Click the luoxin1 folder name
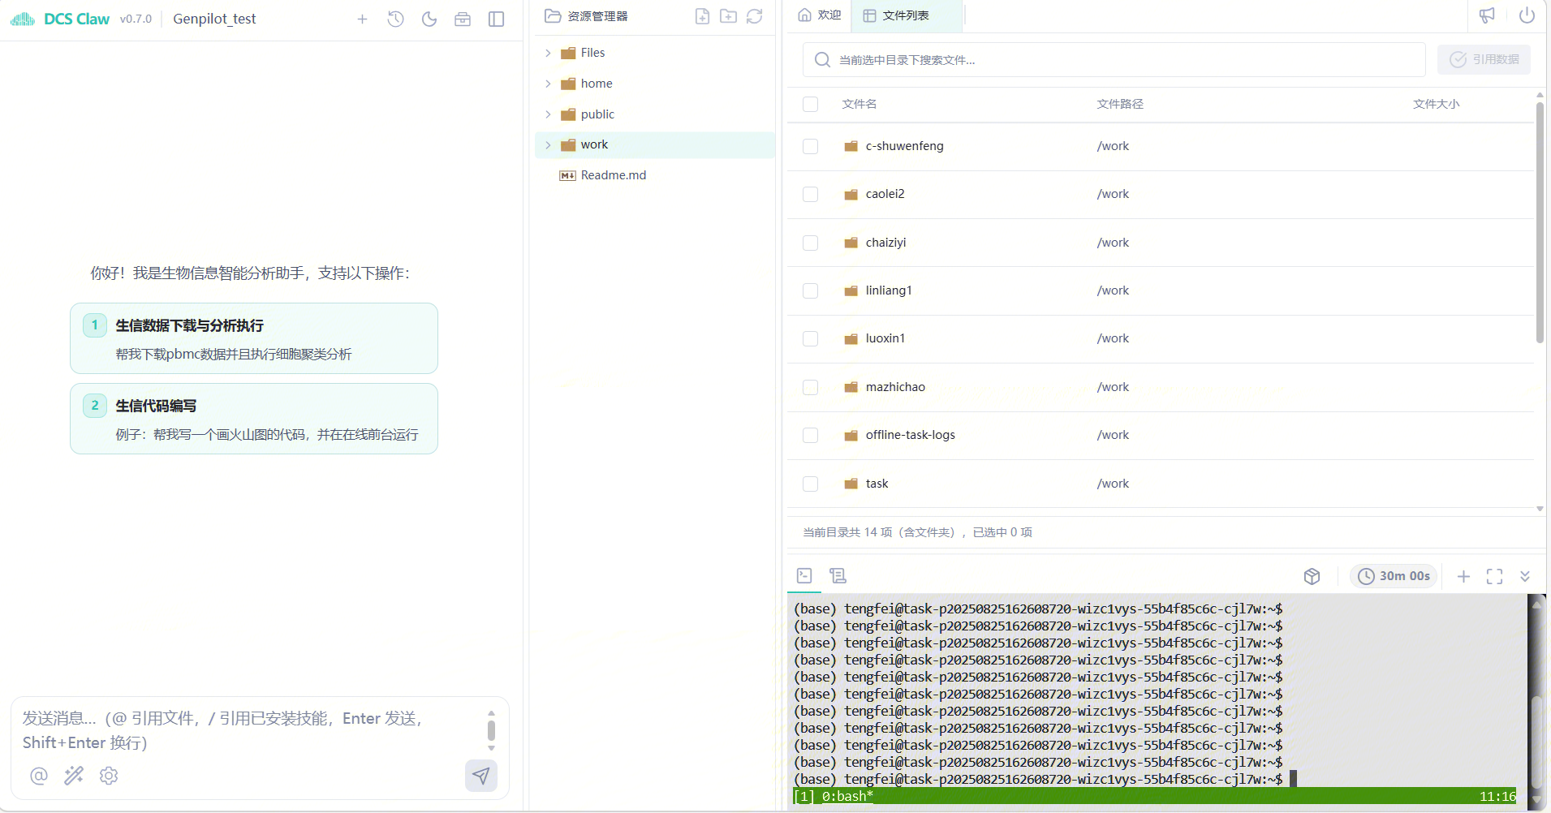The image size is (1551, 813). tap(885, 338)
